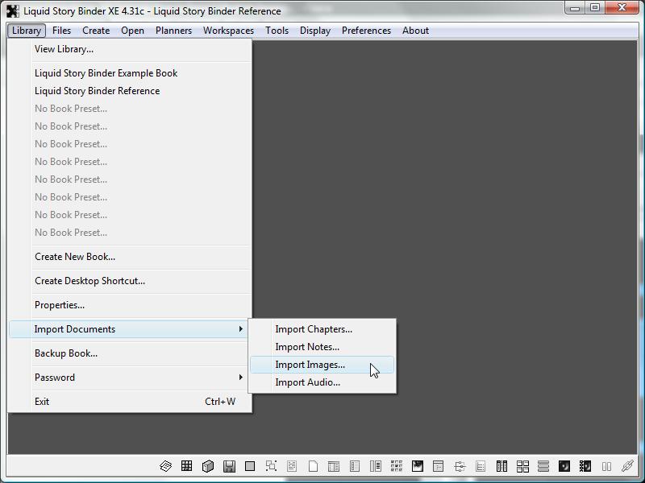The width and height of the screenshot is (645, 483).
Task: Click the floppy disk save icon
Action: tap(229, 466)
